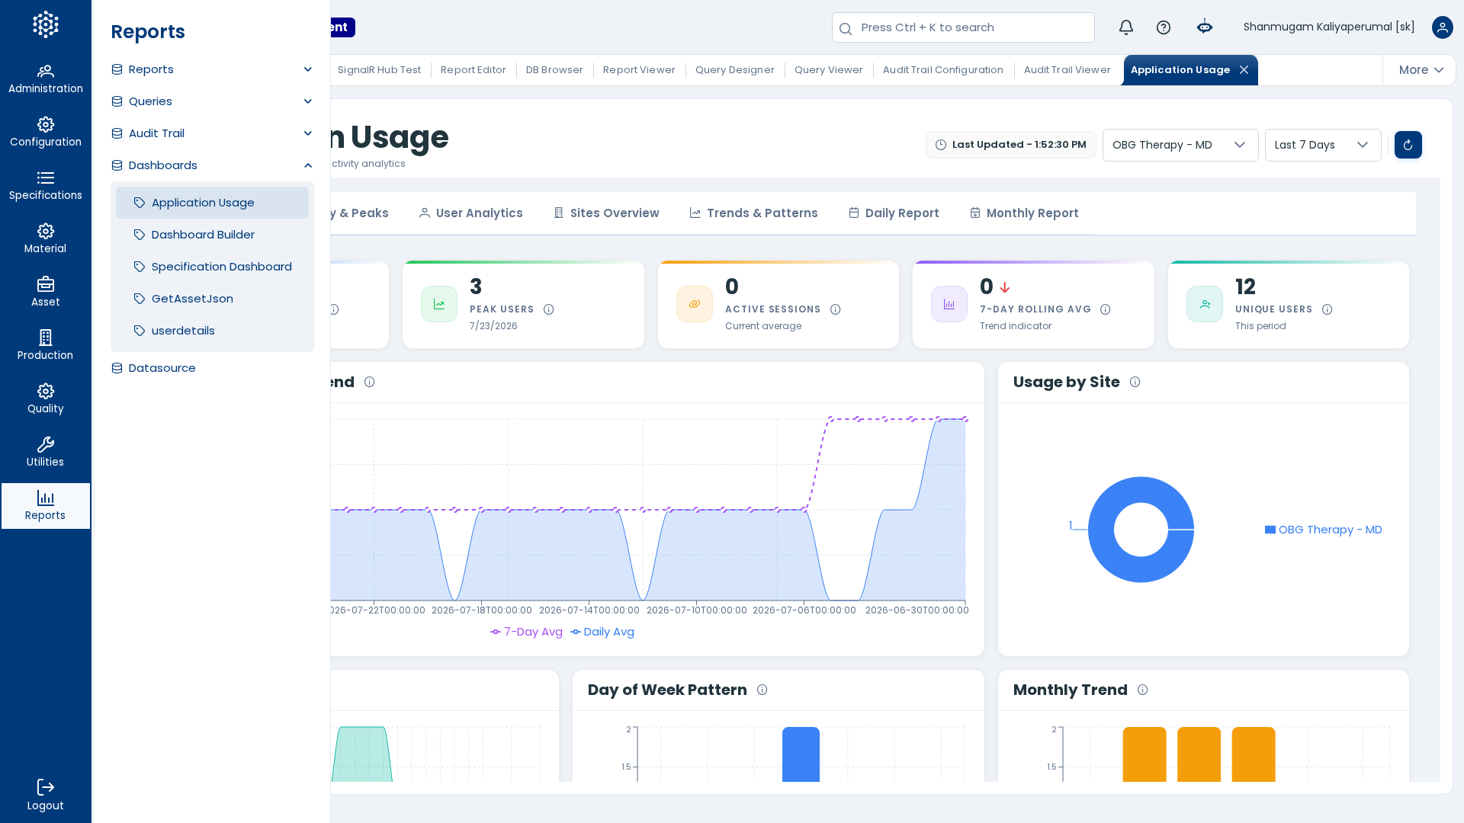The width and height of the screenshot is (1464, 823).
Task: Open the user profile avatar icon
Action: 1442,27
